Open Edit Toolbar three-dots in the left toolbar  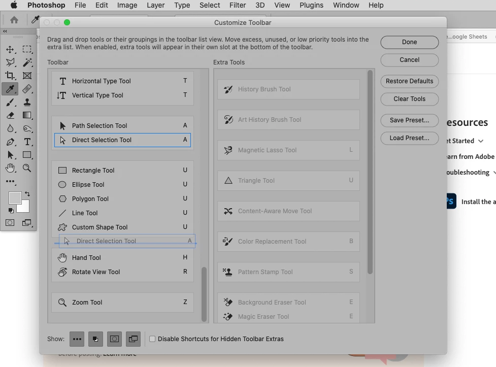tap(10, 181)
